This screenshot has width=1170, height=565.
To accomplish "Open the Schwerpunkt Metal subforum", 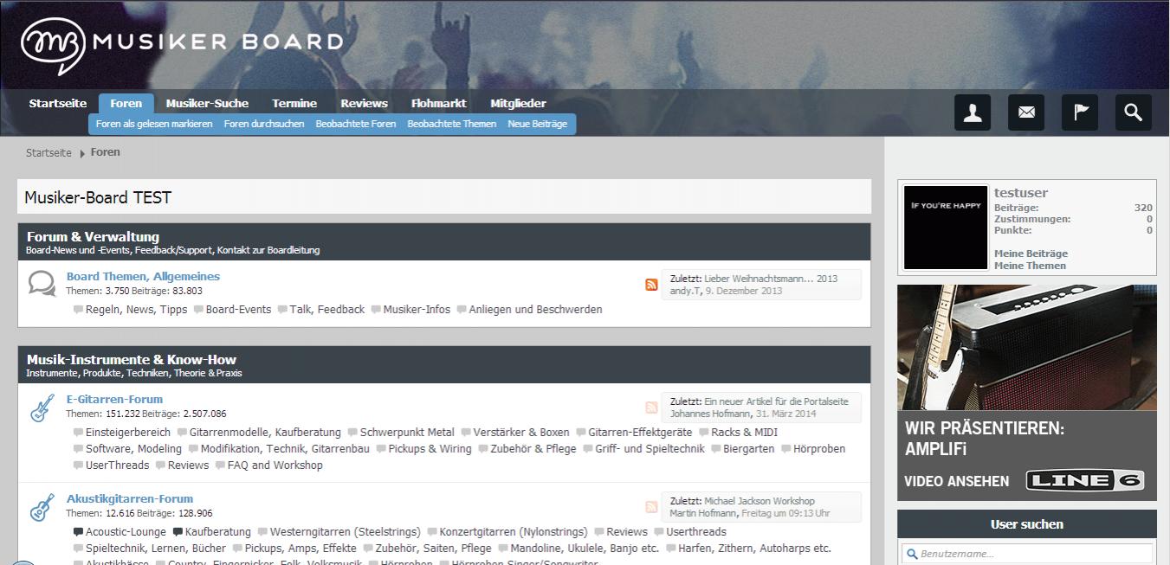I will pyautogui.click(x=407, y=432).
